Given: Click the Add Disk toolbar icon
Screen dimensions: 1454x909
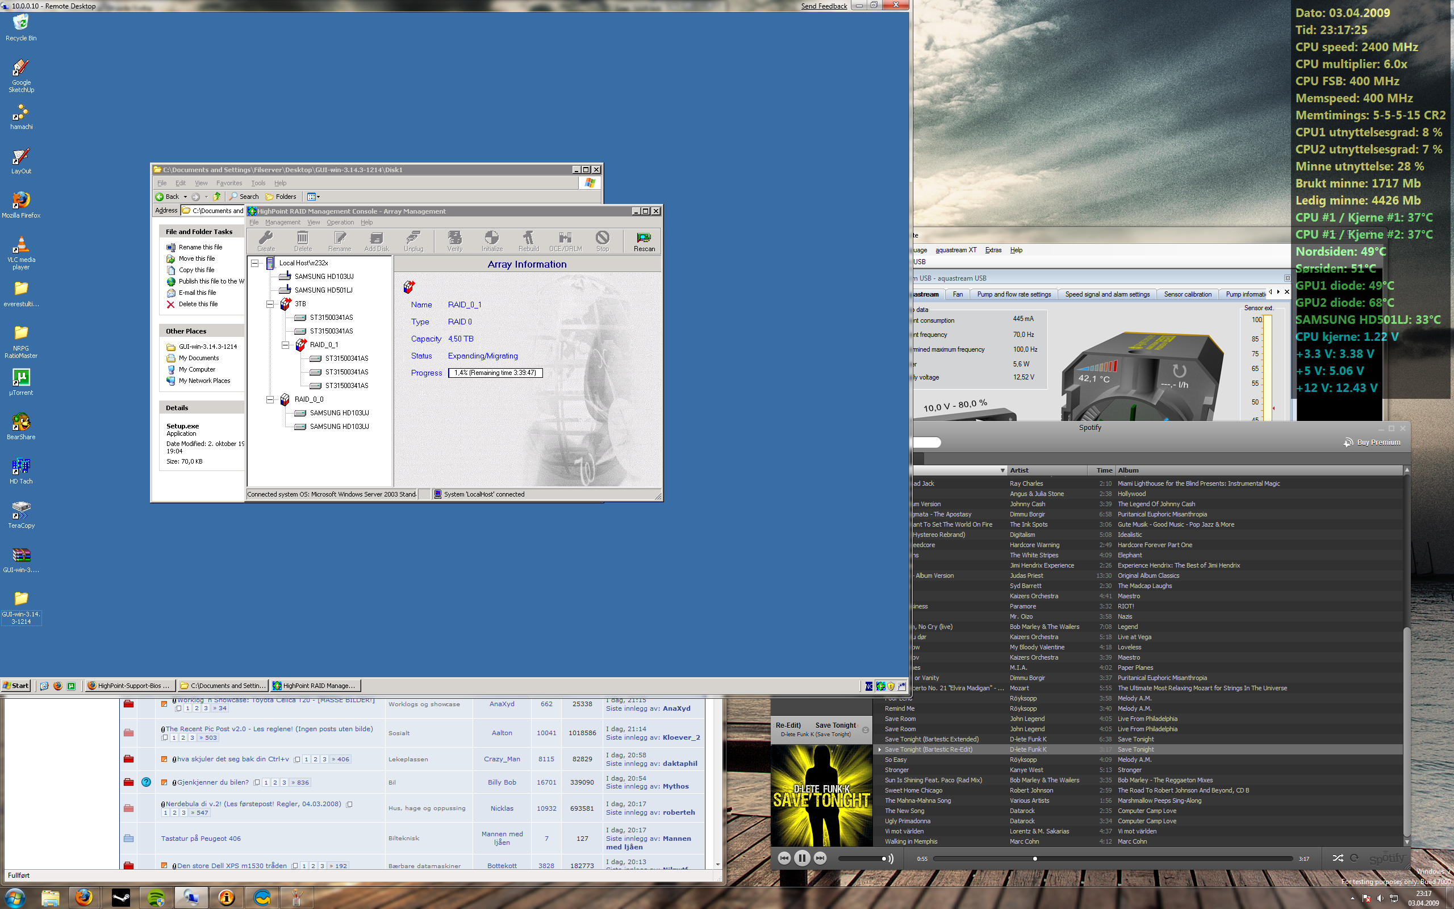Looking at the screenshot, I should [x=377, y=241].
